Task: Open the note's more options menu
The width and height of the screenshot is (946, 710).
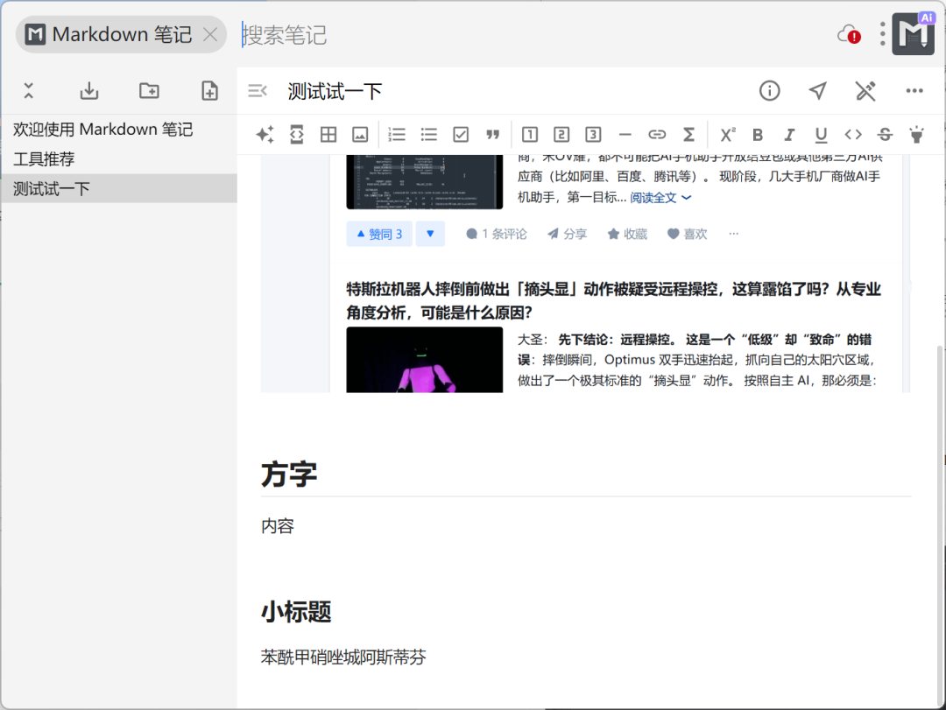Action: 914,91
